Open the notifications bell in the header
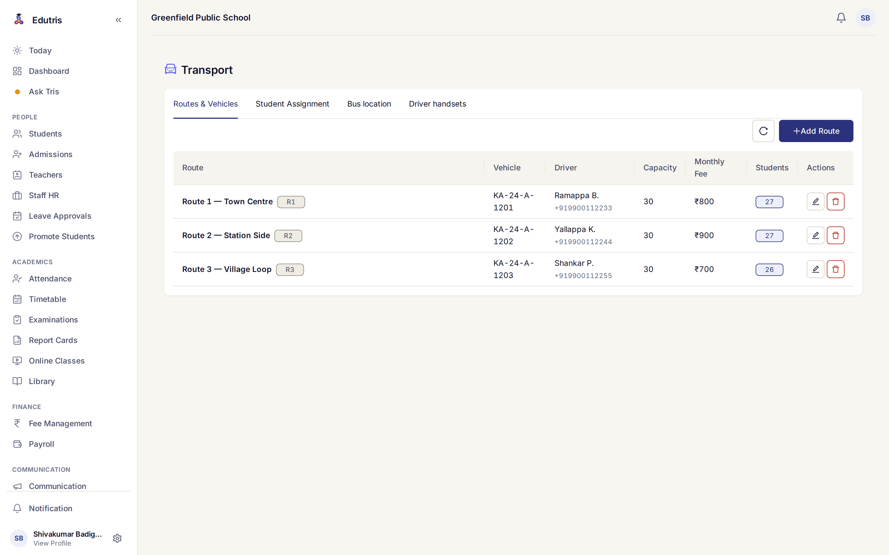889x555 pixels. pos(841,18)
